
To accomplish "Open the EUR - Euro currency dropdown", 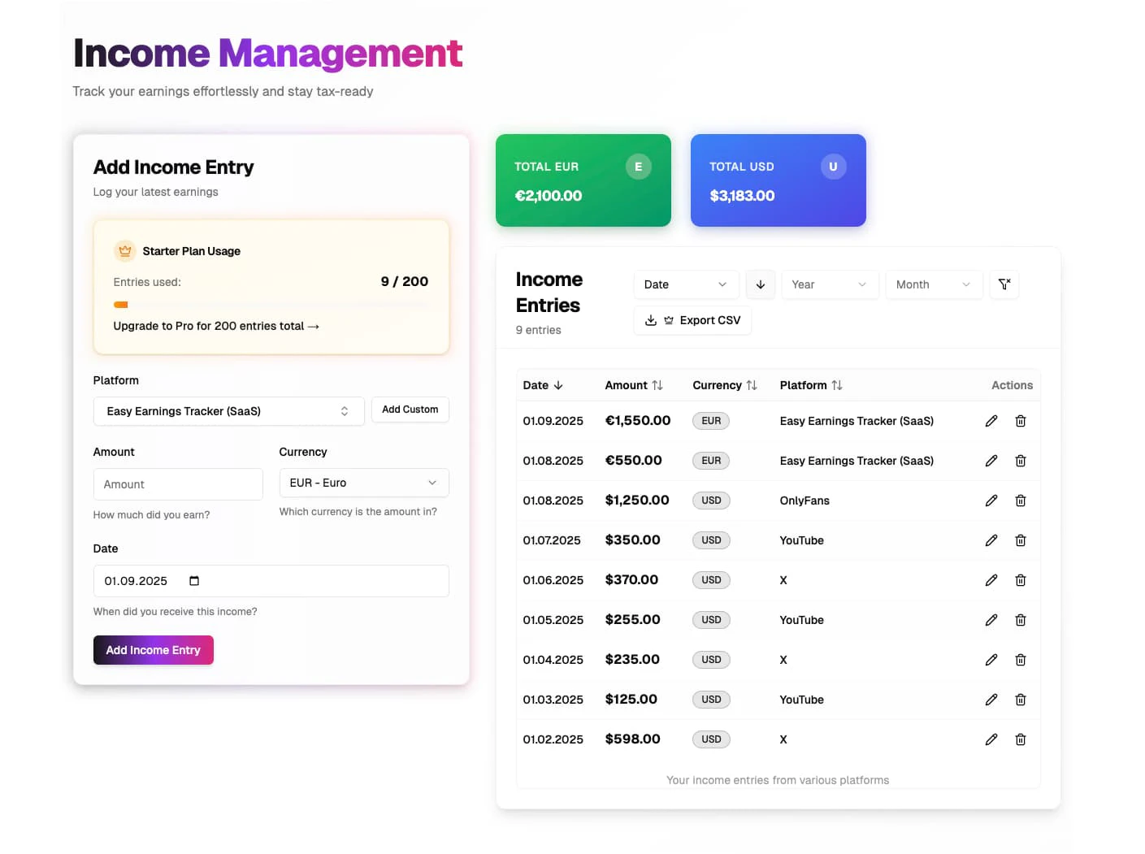I will (363, 483).
